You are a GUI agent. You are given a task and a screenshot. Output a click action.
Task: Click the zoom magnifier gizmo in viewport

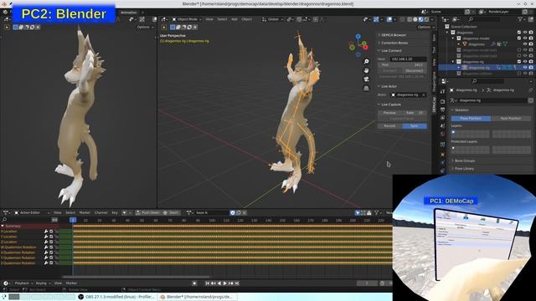(x=366, y=61)
